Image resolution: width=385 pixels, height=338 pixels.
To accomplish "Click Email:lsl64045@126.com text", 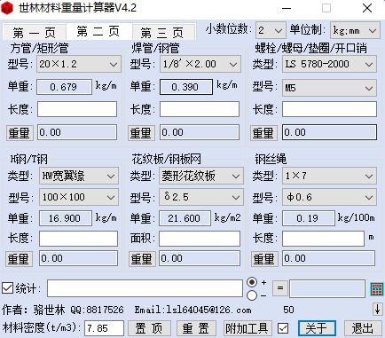I will 192,310.
